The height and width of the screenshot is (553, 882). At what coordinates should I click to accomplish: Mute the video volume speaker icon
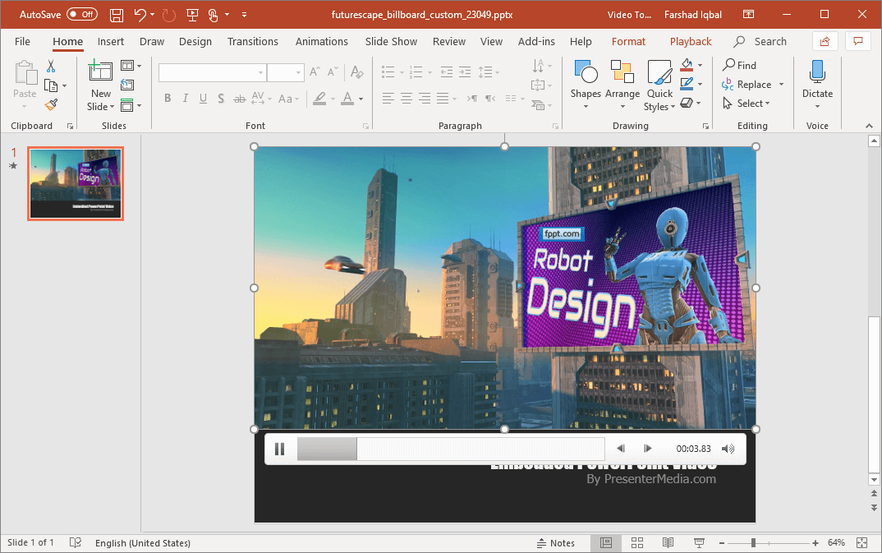728,449
